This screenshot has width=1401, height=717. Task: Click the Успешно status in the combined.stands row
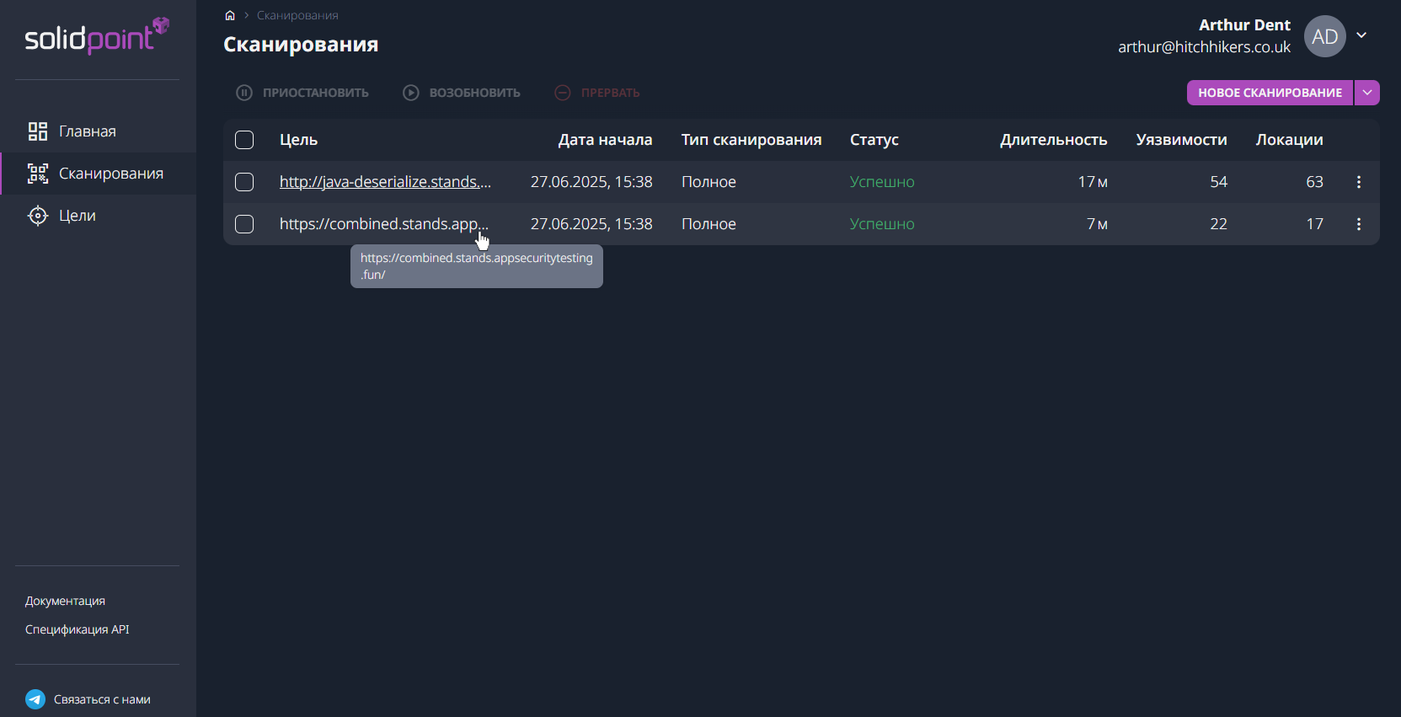882,224
